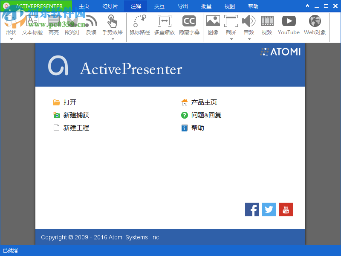
Task: Switch to the 主页 ribbon tab
Action: tap(84, 6)
